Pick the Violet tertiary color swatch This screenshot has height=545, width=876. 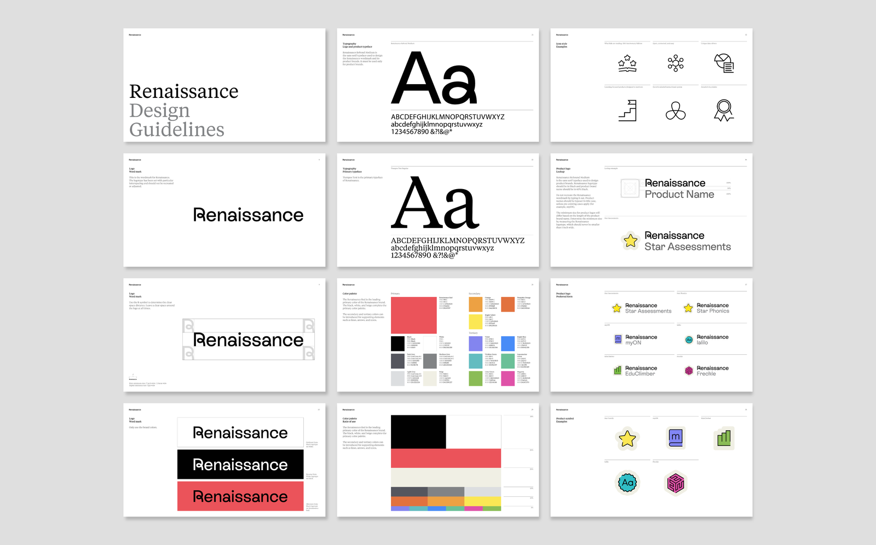(475, 343)
